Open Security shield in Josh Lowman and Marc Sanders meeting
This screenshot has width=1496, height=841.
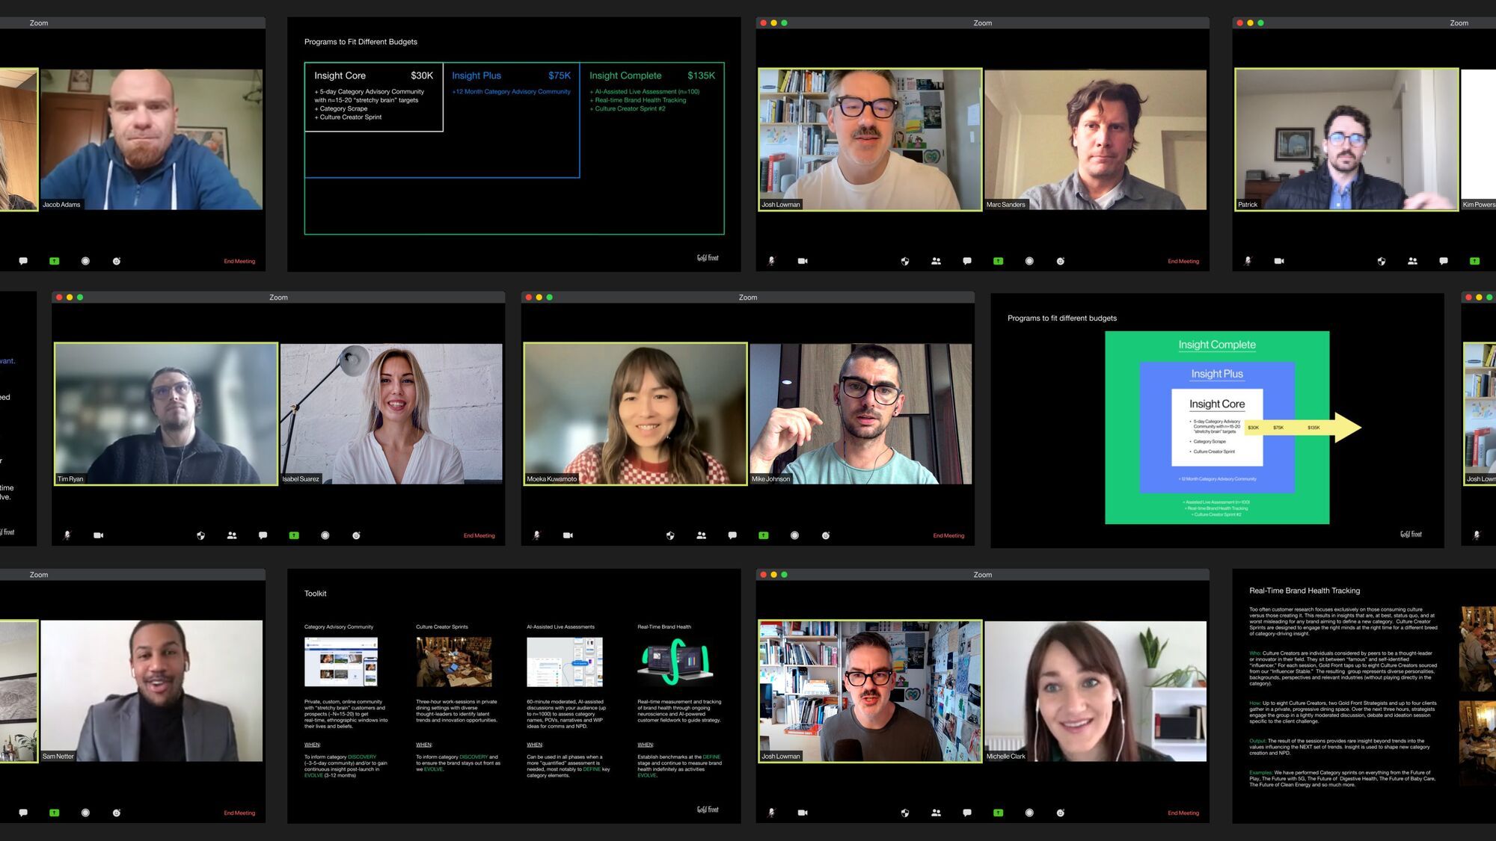tap(905, 261)
